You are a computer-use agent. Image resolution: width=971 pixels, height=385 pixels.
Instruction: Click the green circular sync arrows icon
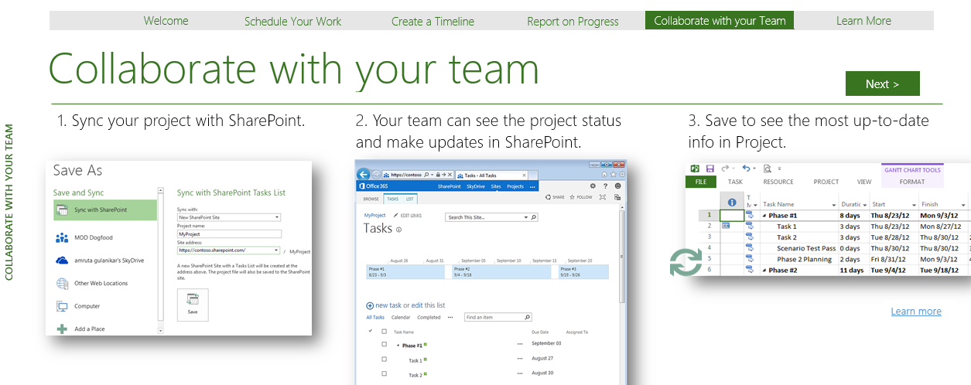(x=686, y=262)
